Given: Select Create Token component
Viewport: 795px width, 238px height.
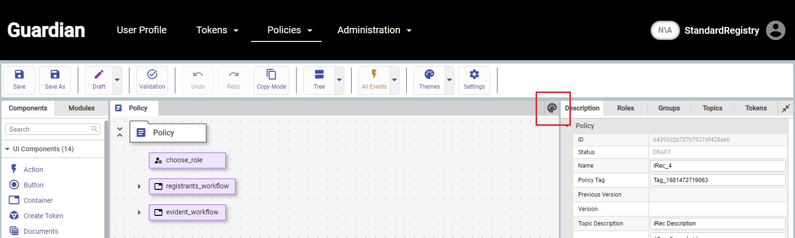Looking at the screenshot, I should coord(43,216).
